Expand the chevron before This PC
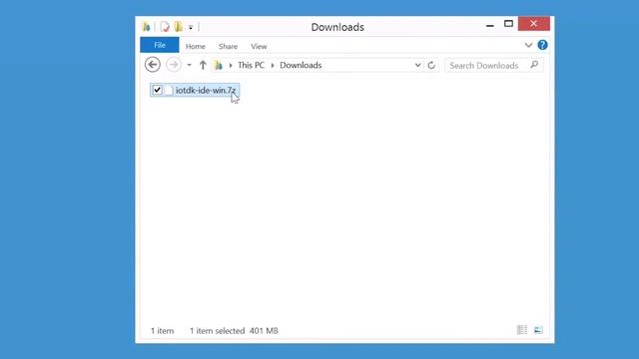 click(231, 66)
